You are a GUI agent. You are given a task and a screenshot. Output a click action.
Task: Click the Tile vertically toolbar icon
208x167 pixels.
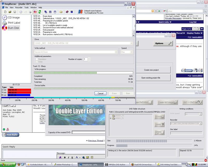point(55,12)
